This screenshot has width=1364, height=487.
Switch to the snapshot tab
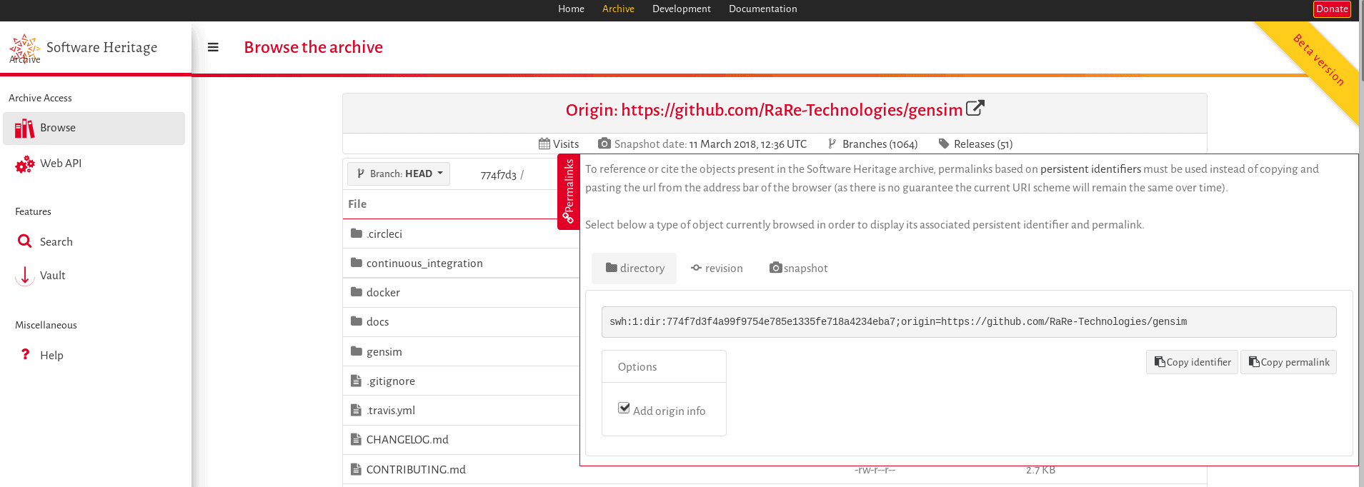pos(798,268)
